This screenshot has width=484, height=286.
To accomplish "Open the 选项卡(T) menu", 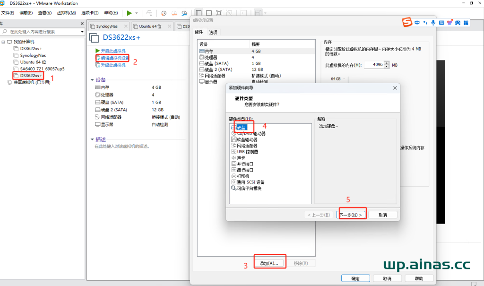I will (x=90, y=13).
